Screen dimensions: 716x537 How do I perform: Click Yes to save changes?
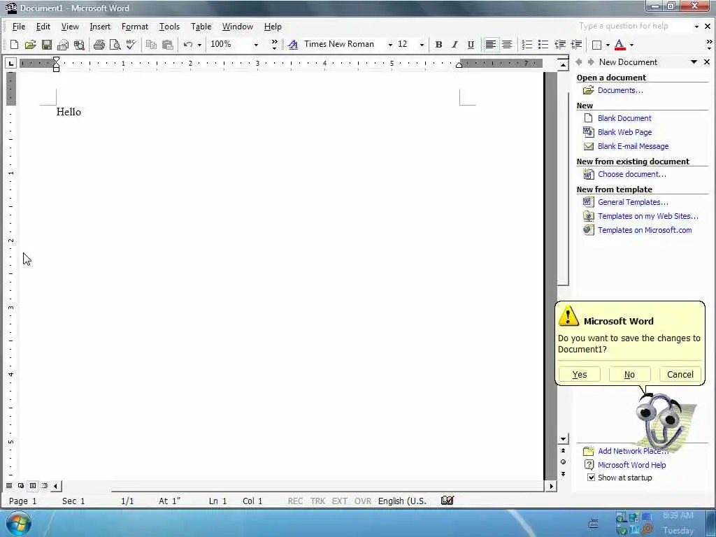(580, 375)
